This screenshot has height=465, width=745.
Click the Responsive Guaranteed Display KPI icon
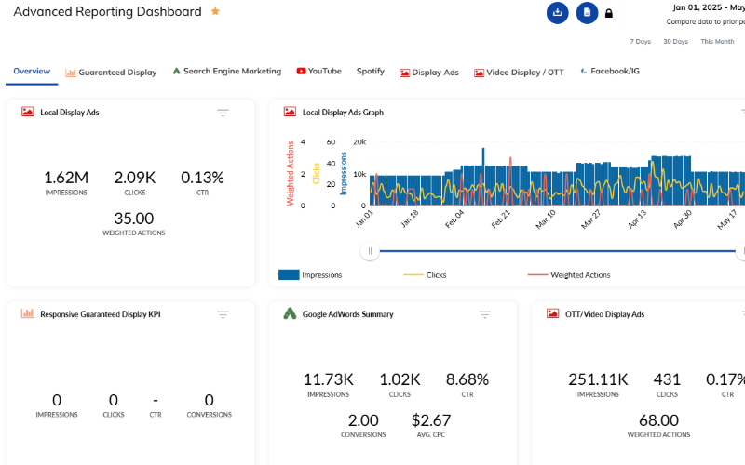[x=28, y=314]
